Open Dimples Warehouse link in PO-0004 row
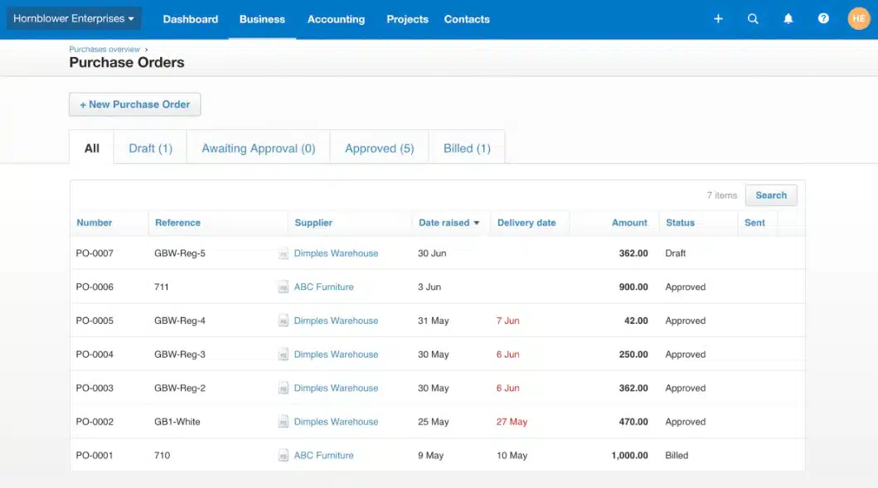This screenshot has height=488, width=878. pos(336,355)
